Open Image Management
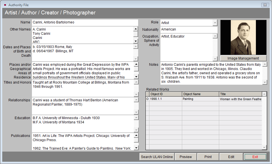Screen dimensions: 272x164 click(243, 58)
